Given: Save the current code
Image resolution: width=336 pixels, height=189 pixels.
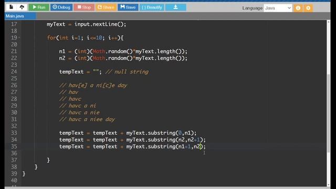Looking at the screenshot, I should pos(128,7).
